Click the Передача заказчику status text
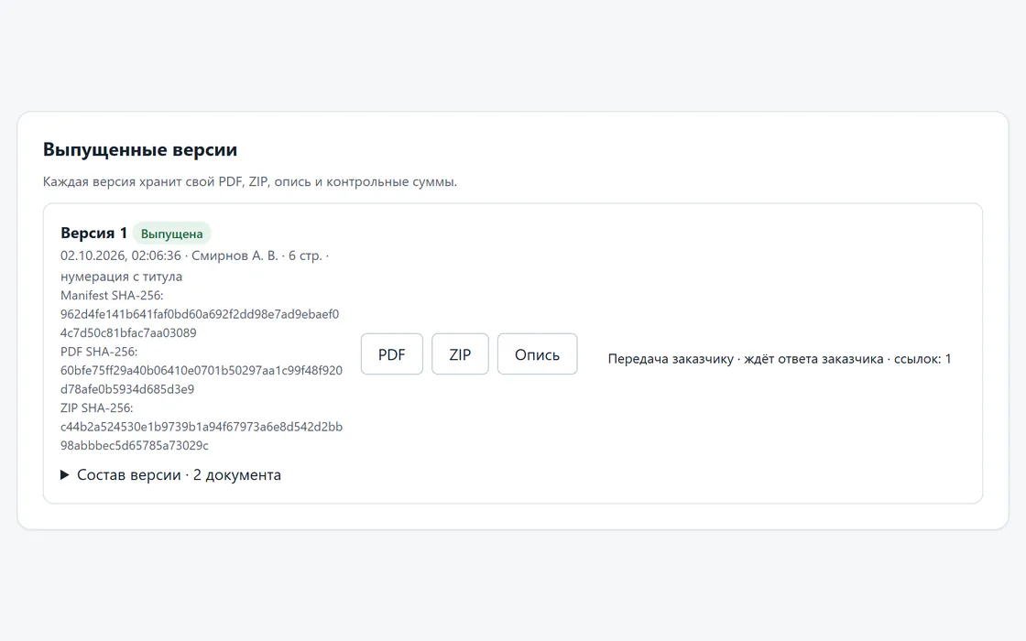The height and width of the screenshot is (641, 1026). click(x=780, y=358)
